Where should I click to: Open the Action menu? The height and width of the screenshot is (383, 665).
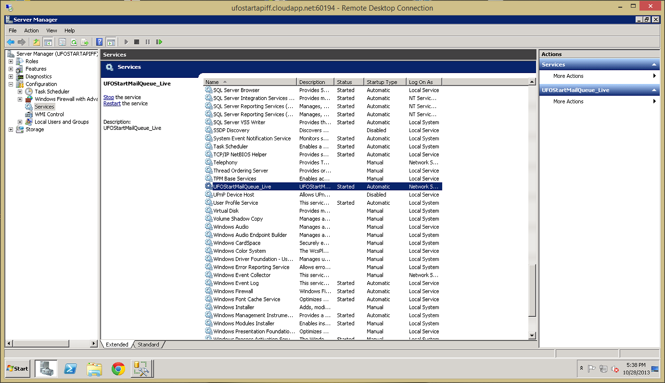click(x=31, y=30)
